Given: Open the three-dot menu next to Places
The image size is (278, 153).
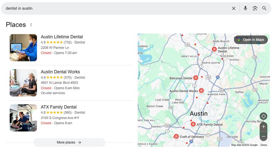Looking at the screenshot, I should (x=31, y=25).
